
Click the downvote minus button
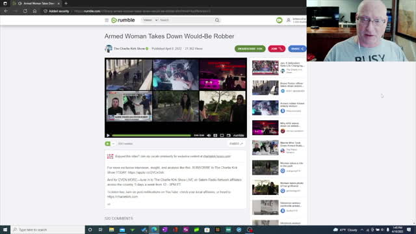point(113,144)
